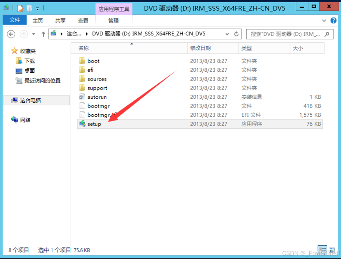Click the new folder icon in title bar

(29, 8)
